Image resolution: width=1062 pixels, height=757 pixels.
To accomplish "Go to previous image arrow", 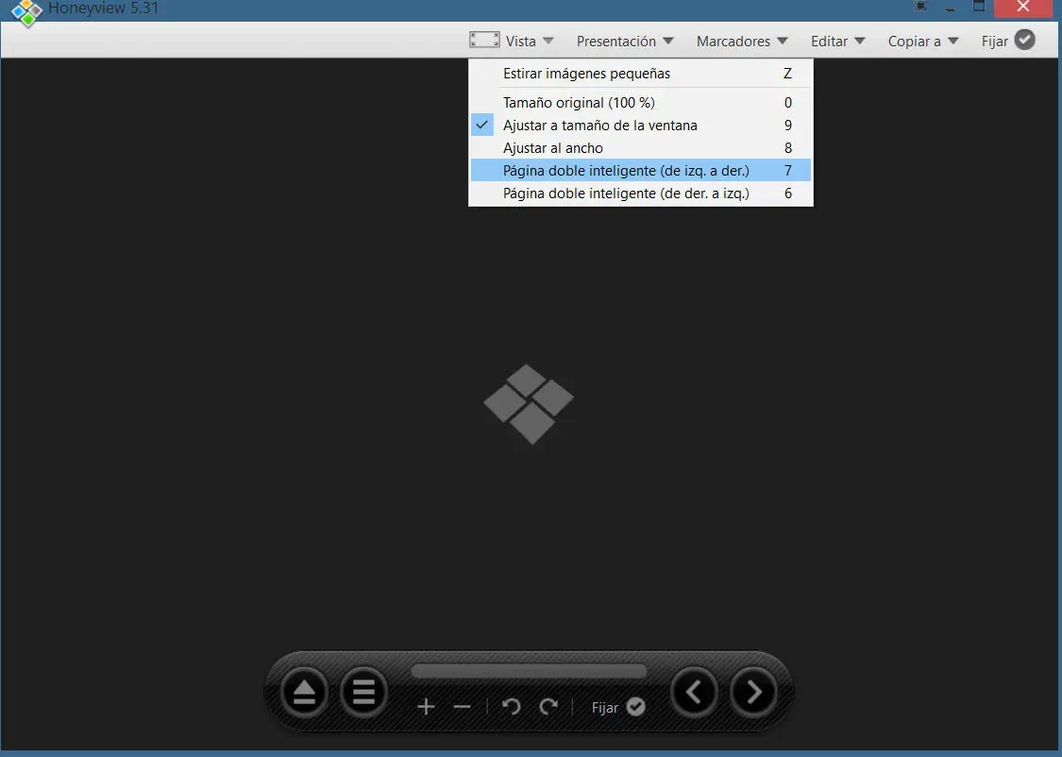I will coord(694,692).
